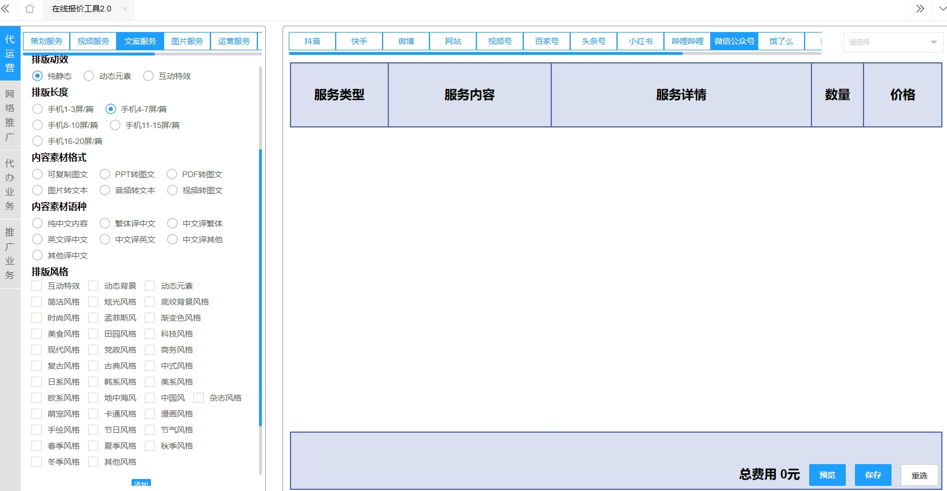
Task: Choose 手机8-10屏/篇 layout length
Action: (38, 125)
